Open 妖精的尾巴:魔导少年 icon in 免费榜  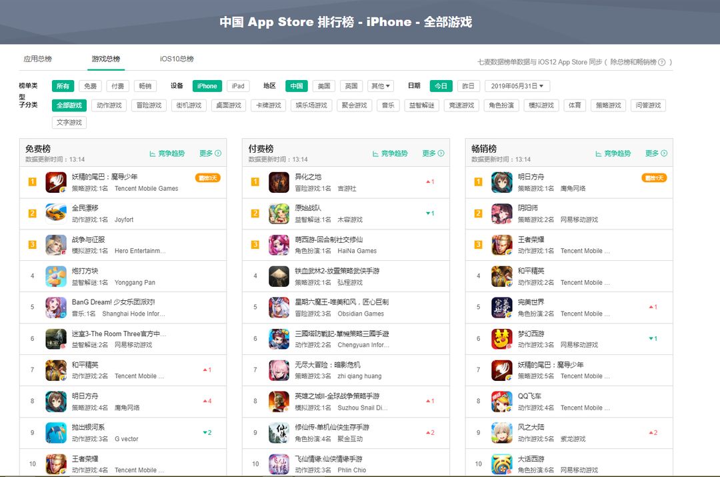tap(56, 182)
